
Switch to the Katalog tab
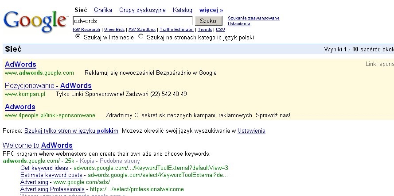183,10
